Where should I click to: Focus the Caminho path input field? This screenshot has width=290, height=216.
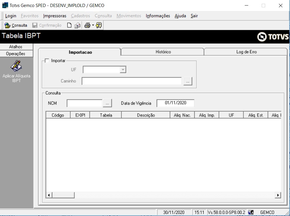[x=132, y=81]
